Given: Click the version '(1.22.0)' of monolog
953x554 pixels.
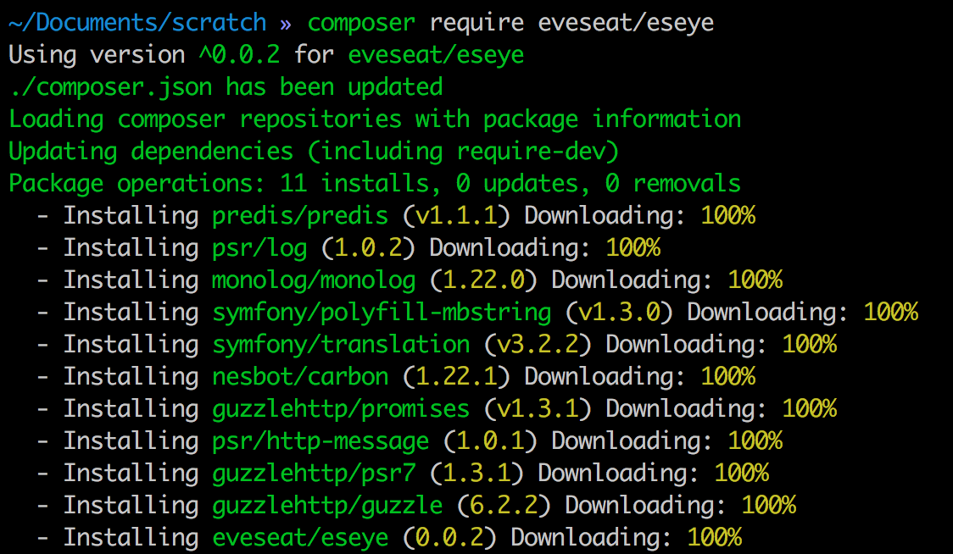Looking at the screenshot, I should pyautogui.click(x=484, y=280).
